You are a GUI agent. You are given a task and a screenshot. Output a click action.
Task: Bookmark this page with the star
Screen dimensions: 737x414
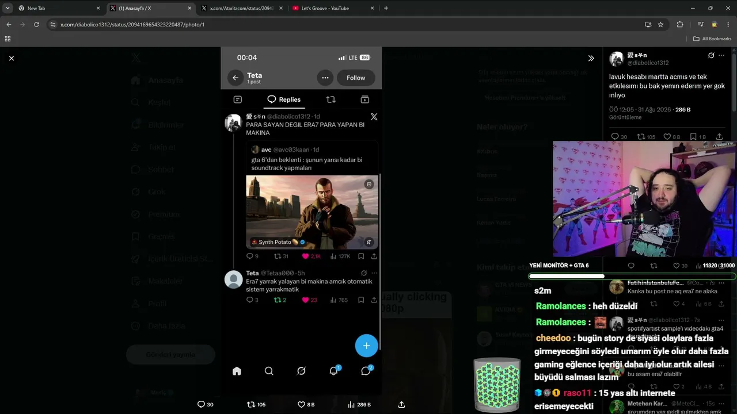pyautogui.click(x=660, y=25)
